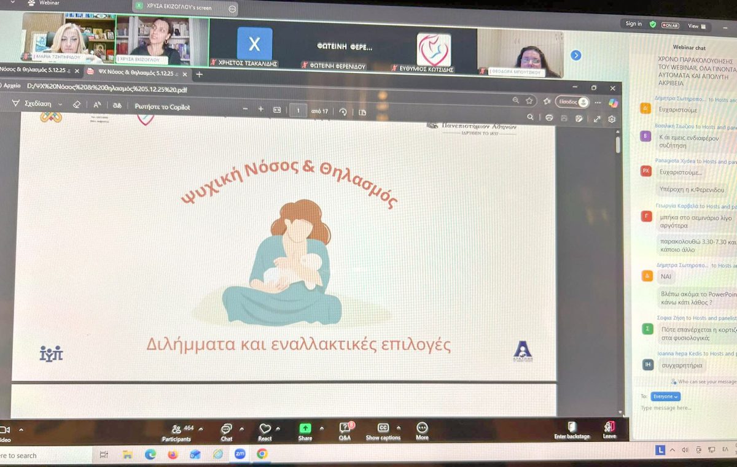
Task: Click Ρωτήστε το Copilot button
Action: coord(162,107)
